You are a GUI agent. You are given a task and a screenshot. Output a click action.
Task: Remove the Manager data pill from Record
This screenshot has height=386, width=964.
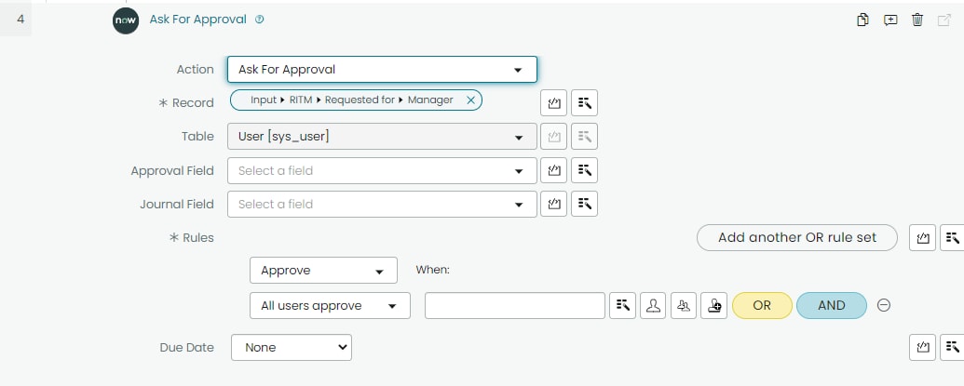tap(471, 100)
